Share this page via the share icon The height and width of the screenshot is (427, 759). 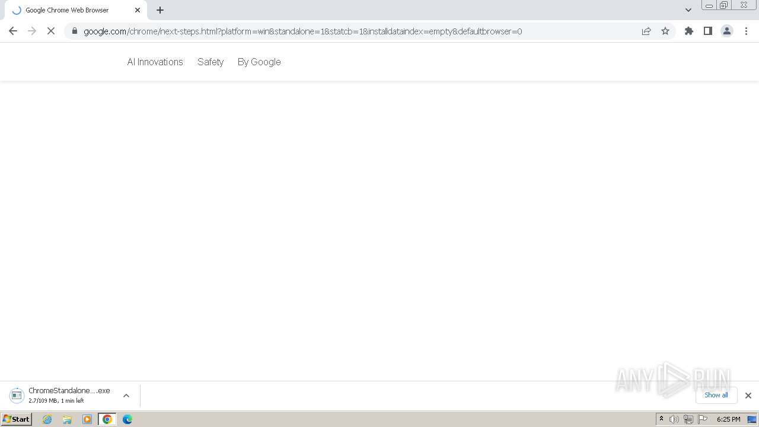(x=646, y=31)
